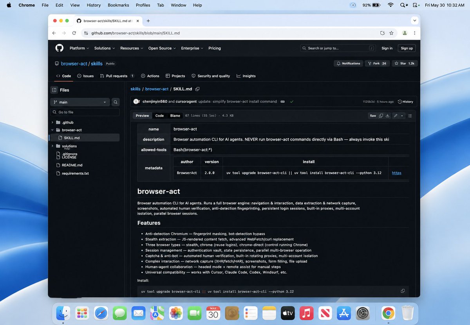Switch to the Issues tab
Viewport: 470px width, 325px height.
(85, 76)
